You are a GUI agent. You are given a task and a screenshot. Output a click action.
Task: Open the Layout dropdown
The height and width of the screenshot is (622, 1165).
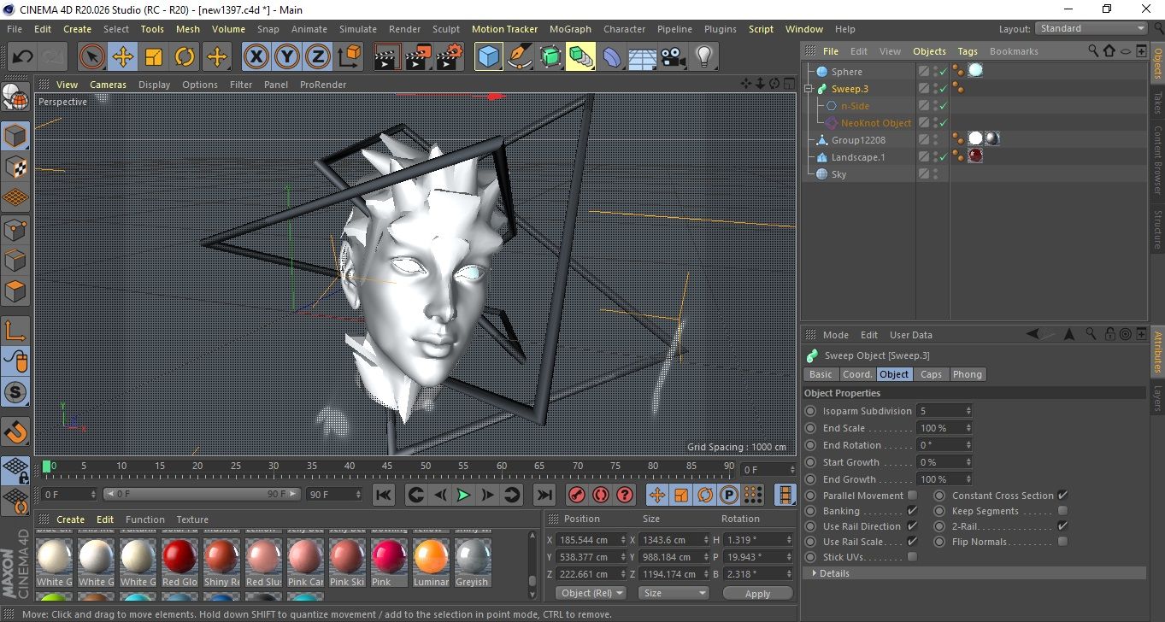1091,28
